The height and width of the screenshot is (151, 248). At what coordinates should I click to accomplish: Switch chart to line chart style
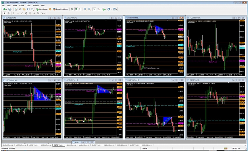point(80,9)
